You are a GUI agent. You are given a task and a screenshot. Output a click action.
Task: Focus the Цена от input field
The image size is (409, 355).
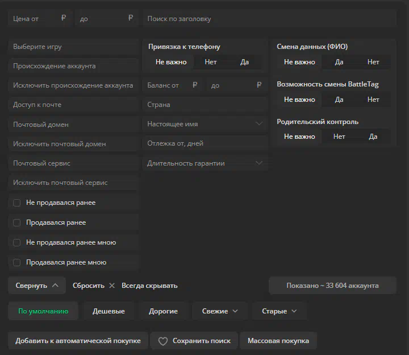pos(40,19)
